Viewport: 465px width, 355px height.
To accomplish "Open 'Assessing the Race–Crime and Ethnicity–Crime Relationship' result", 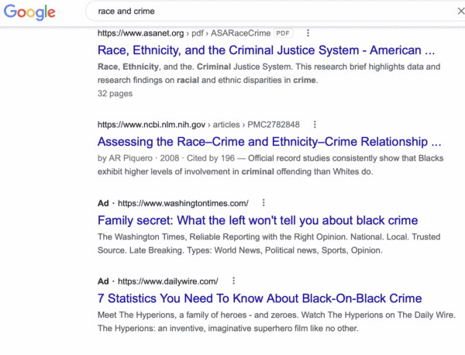I will (x=269, y=142).
